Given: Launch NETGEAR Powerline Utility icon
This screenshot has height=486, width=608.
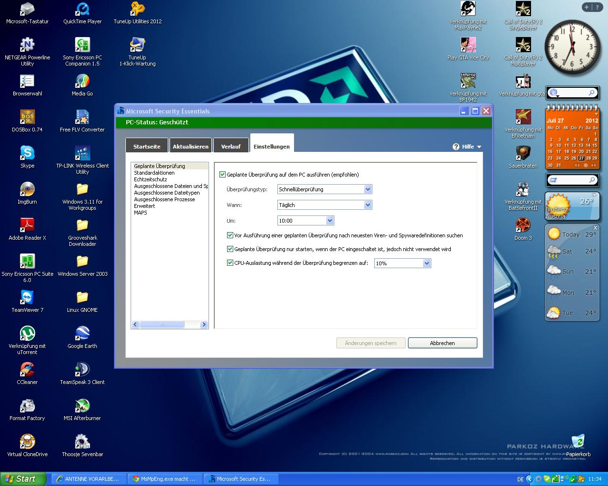Looking at the screenshot, I should 27,45.
